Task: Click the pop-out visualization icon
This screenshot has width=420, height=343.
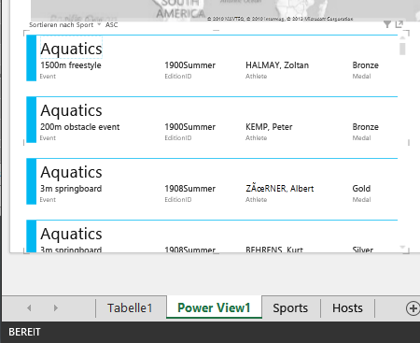Action: (399, 24)
